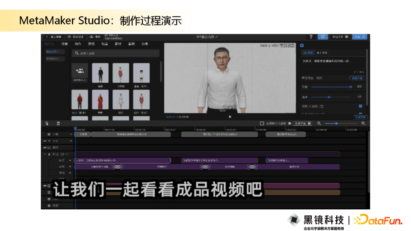Open help with the question mark icon
411x231 pixels.
[311, 37]
